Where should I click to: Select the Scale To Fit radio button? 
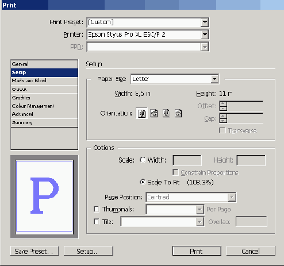pyautogui.click(x=143, y=182)
